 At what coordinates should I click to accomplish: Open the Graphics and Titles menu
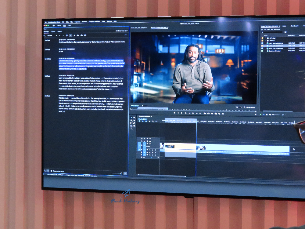(95, 22)
